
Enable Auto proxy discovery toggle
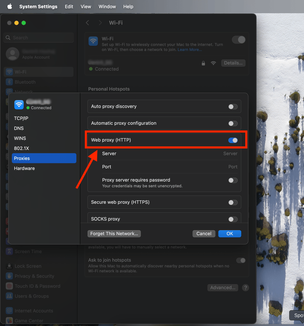tap(233, 107)
